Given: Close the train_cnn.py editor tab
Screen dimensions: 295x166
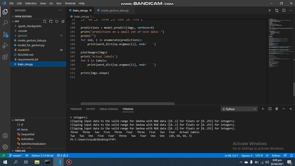Looking at the screenshot, I should (x=90, y=11).
